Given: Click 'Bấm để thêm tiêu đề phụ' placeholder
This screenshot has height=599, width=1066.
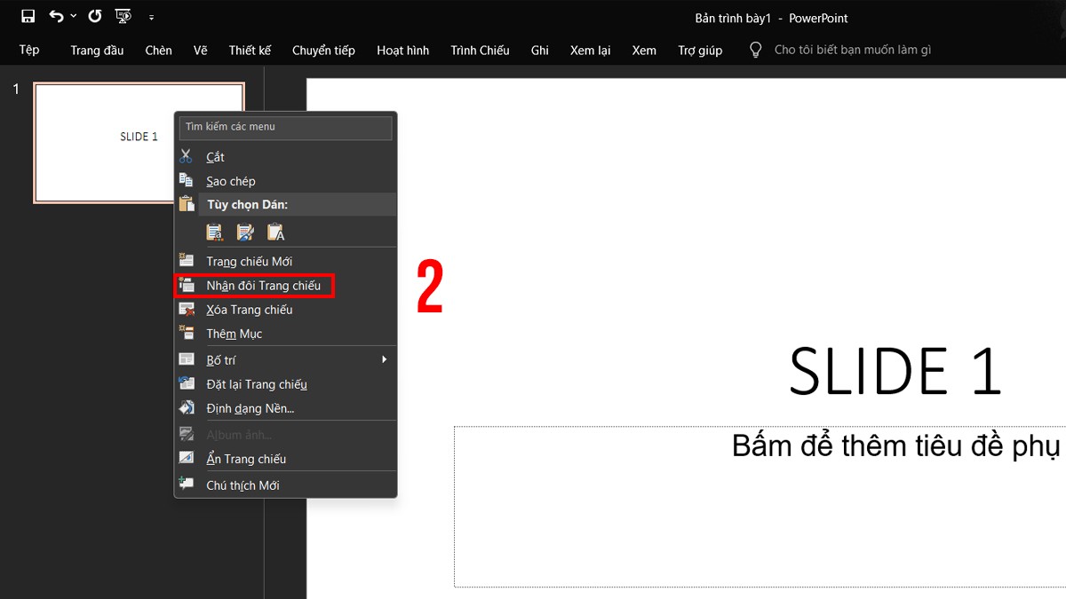Looking at the screenshot, I should point(895,445).
